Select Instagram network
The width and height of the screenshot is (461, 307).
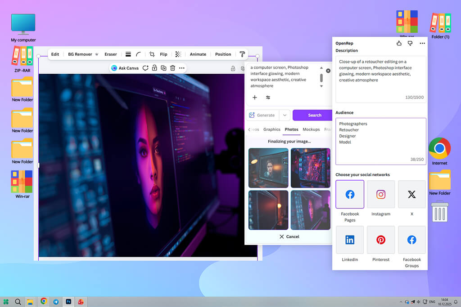pyautogui.click(x=381, y=194)
